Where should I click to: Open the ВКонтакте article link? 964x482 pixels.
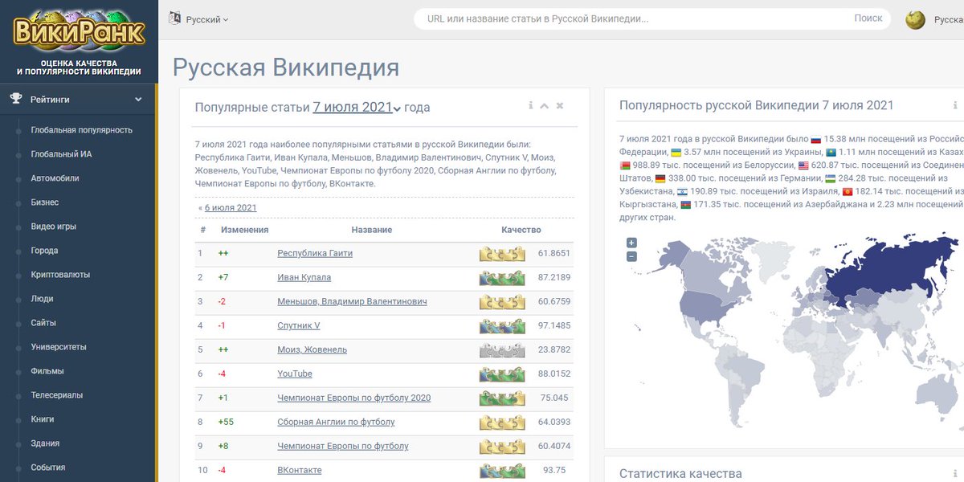point(300,470)
